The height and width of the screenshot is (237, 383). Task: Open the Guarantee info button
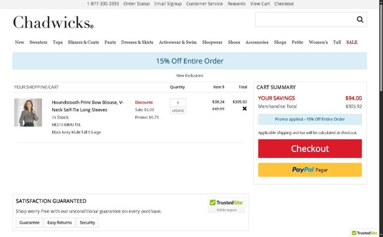(x=29, y=223)
